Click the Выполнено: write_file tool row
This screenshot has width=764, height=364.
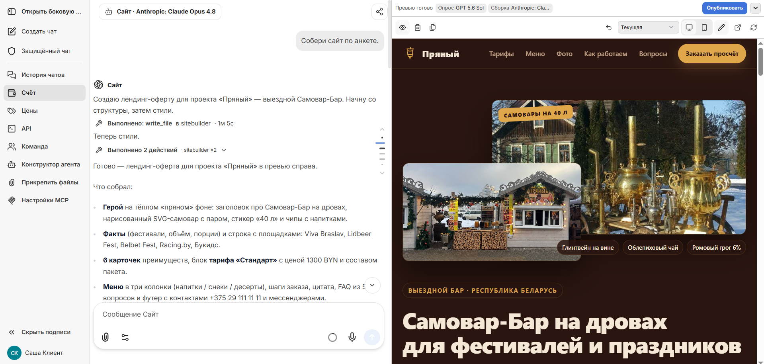pos(164,123)
